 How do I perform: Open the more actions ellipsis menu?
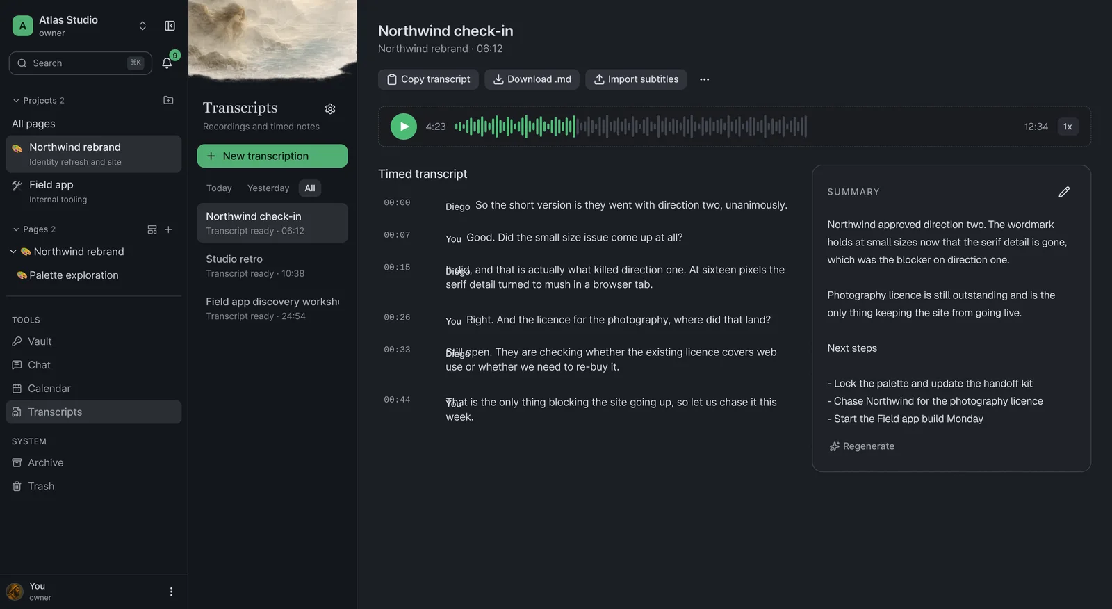coord(705,79)
